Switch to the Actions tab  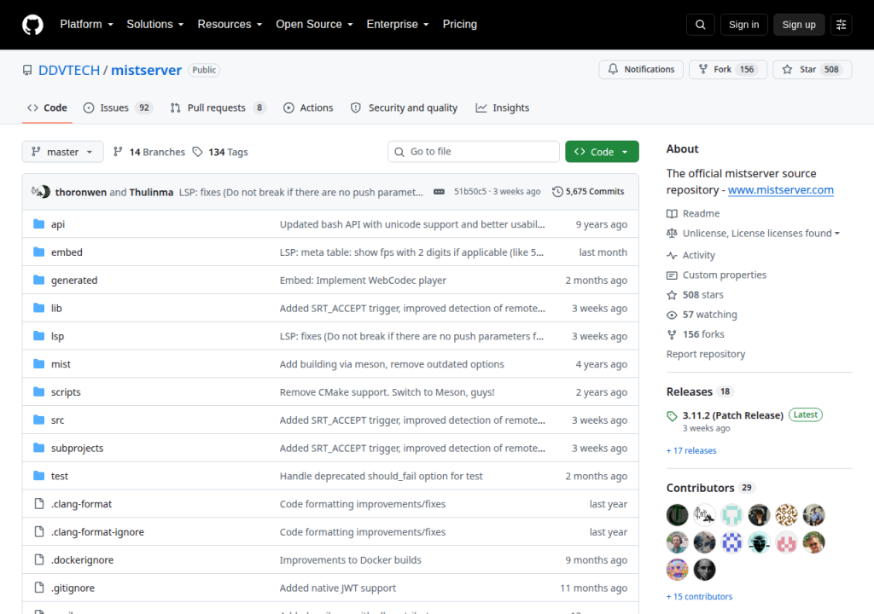(x=308, y=107)
